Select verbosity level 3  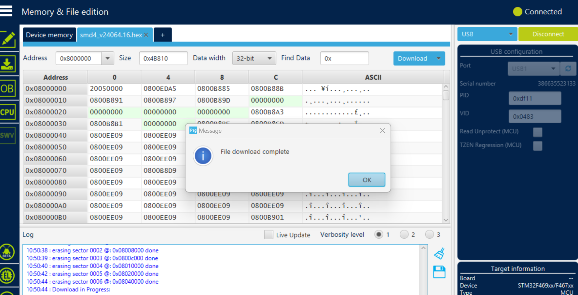tap(429, 235)
